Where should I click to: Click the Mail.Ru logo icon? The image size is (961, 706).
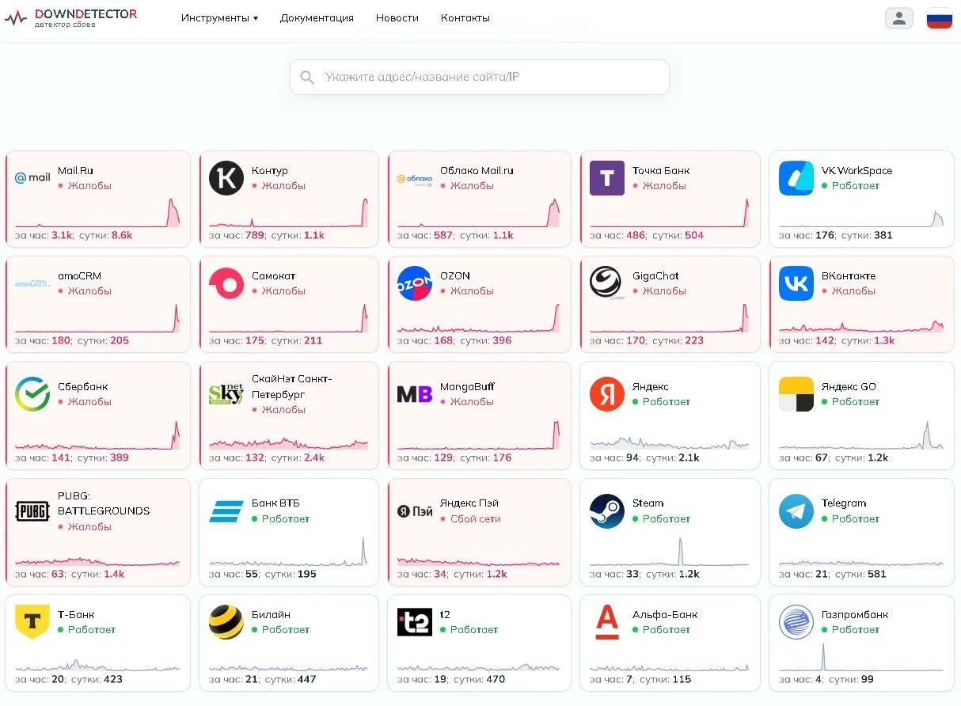point(32,178)
